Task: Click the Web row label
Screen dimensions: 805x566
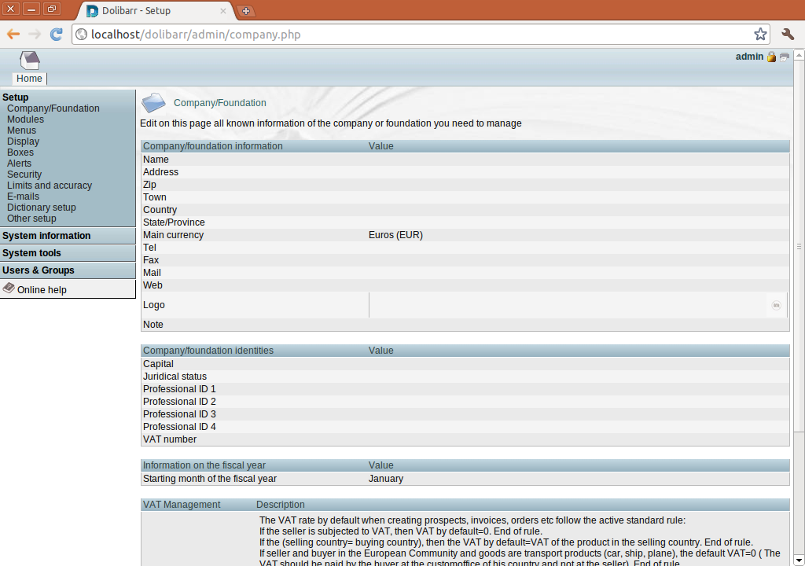Action: [153, 285]
